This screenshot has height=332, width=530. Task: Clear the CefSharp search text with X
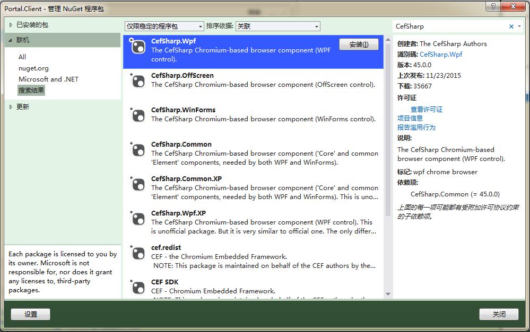511,26
